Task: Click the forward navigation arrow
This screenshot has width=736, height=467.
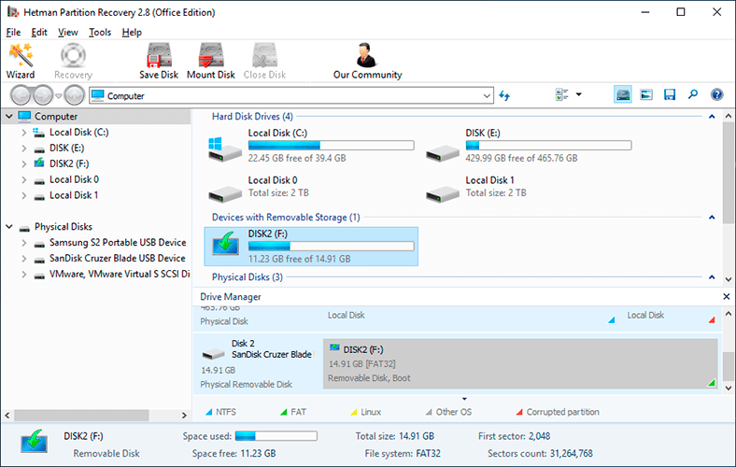Action: 43,96
